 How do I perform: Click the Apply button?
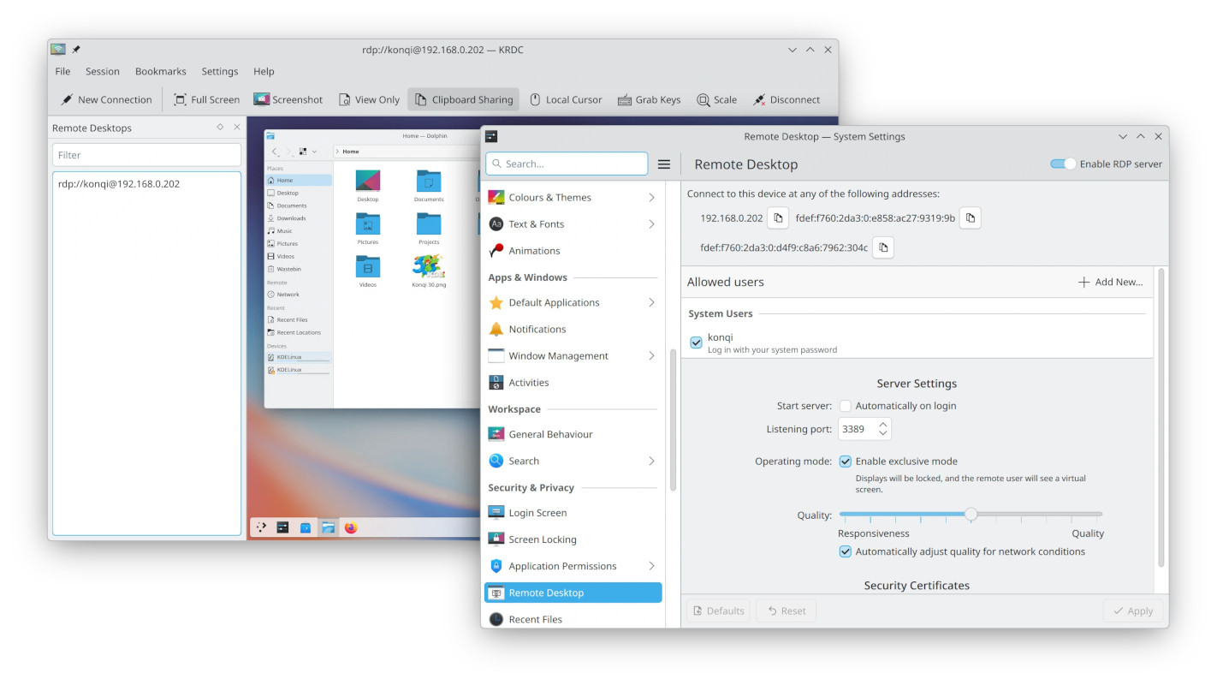tap(1133, 611)
